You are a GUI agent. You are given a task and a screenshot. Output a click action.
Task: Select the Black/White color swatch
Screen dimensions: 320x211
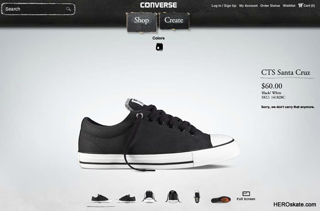click(x=159, y=47)
